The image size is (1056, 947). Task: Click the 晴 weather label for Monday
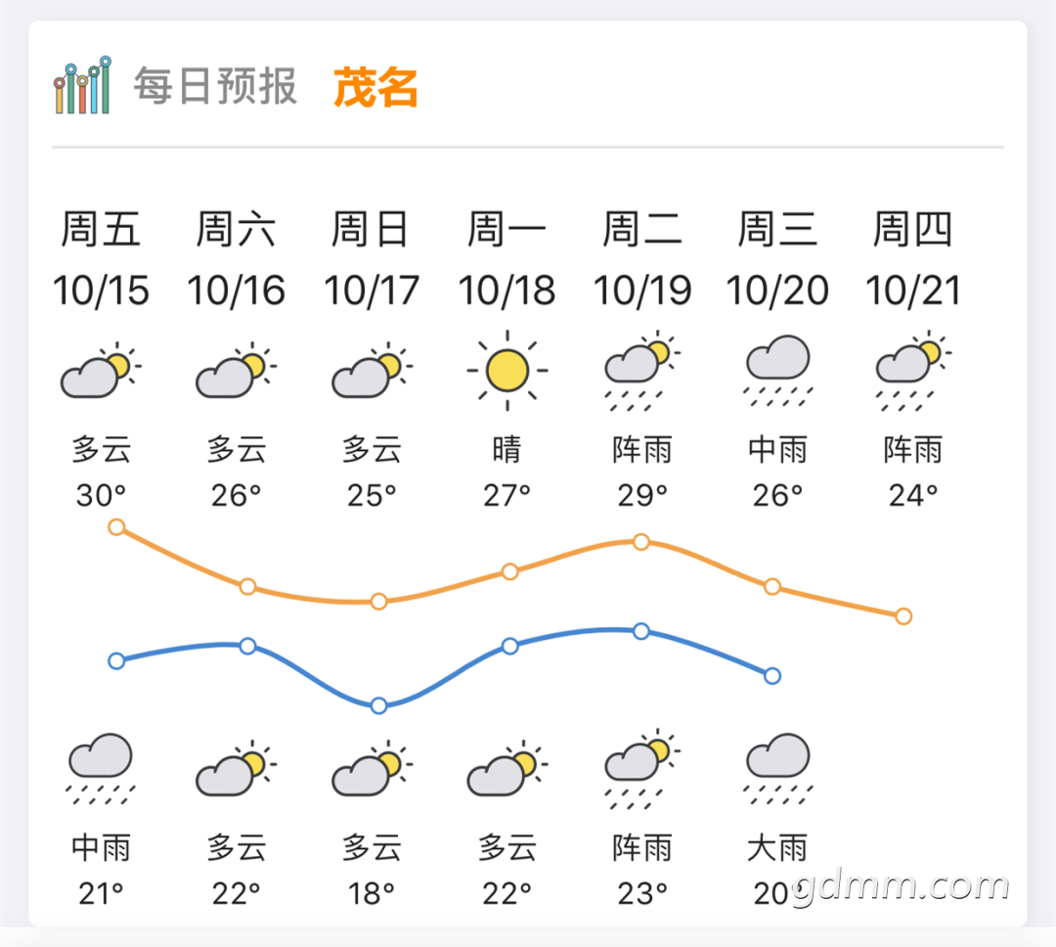pos(507,450)
